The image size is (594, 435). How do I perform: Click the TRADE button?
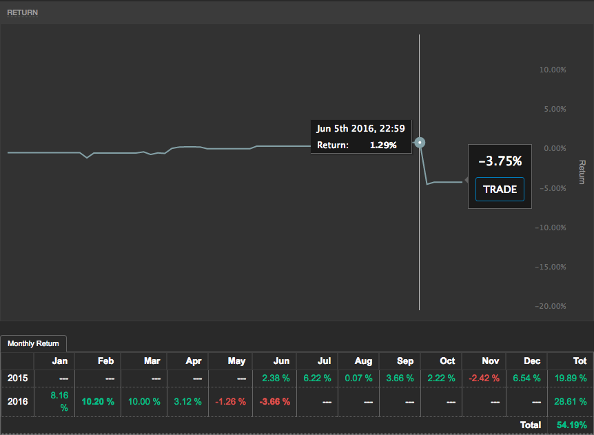point(500,190)
